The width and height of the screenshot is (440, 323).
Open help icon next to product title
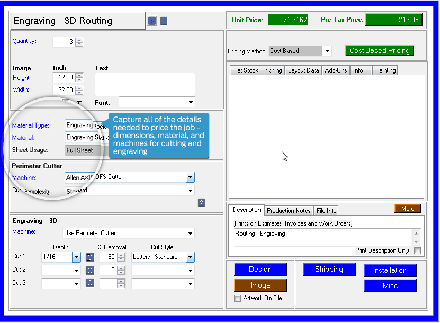(164, 21)
